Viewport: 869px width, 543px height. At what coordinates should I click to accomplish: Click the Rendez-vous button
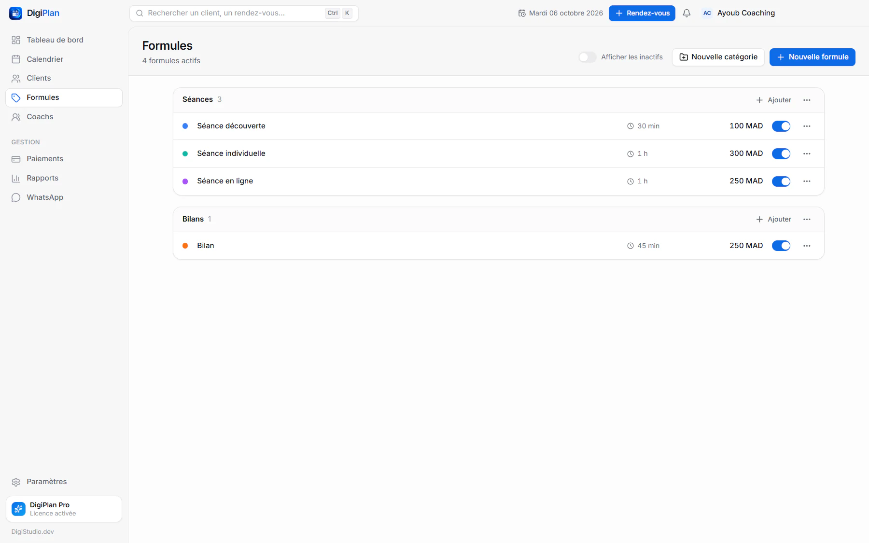tap(642, 13)
